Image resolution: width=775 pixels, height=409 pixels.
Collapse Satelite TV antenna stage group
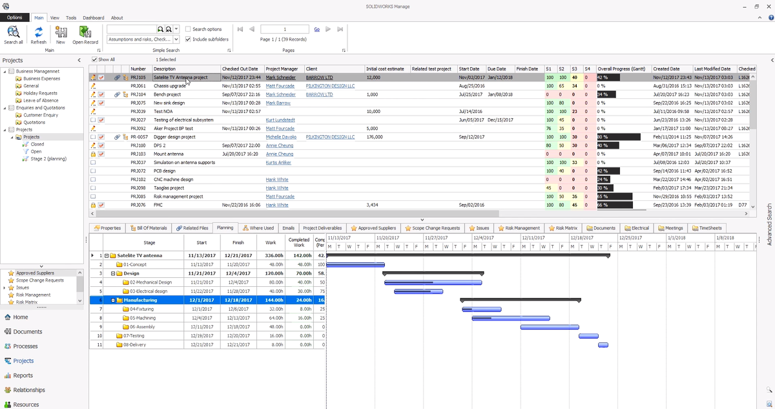tap(105, 256)
